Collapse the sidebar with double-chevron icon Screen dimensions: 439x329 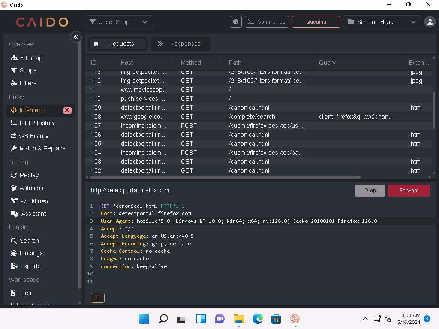click(x=75, y=37)
